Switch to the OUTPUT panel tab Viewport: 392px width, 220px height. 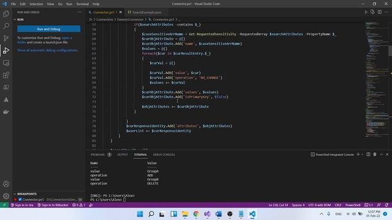(123, 155)
